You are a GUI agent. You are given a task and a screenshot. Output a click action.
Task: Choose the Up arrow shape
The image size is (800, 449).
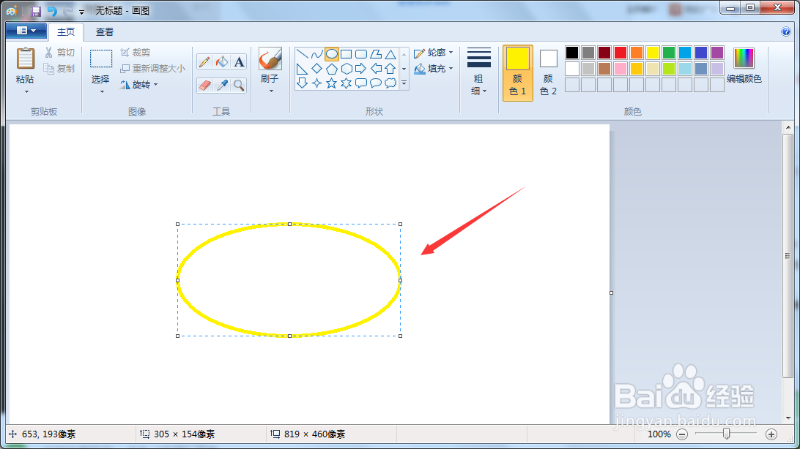390,69
